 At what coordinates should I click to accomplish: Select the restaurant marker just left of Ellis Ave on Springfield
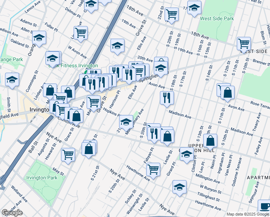pos(129,75)
